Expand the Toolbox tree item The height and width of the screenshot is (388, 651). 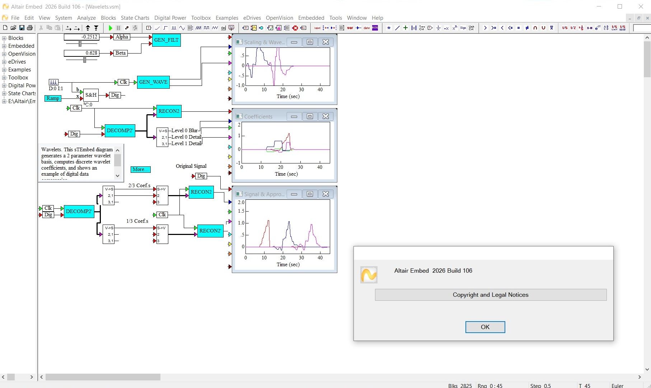click(x=4, y=78)
